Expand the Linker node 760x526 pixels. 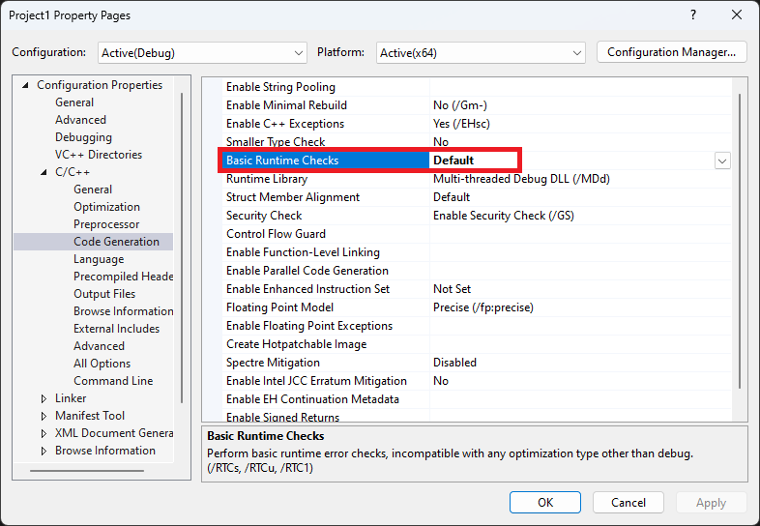(44, 398)
